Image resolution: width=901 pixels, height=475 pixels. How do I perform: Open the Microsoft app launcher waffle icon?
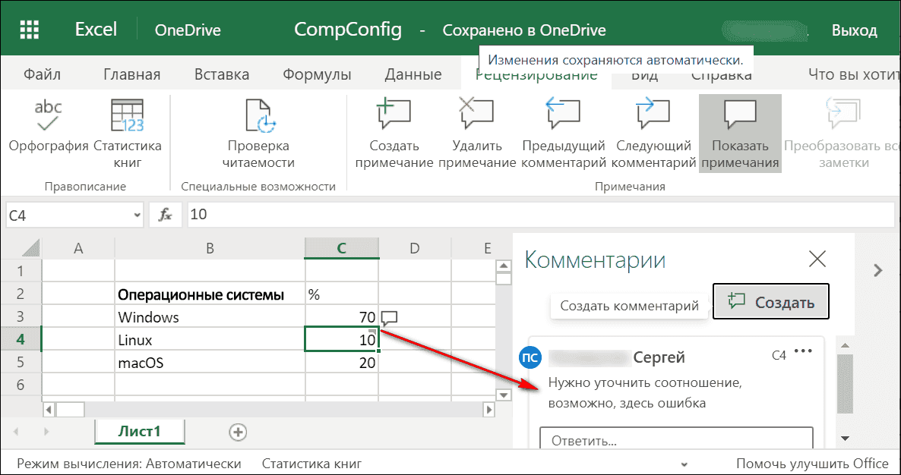click(29, 28)
